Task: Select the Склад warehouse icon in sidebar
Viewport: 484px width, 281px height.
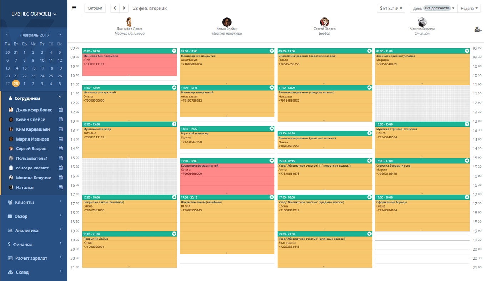Action: (x=11, y=272)
